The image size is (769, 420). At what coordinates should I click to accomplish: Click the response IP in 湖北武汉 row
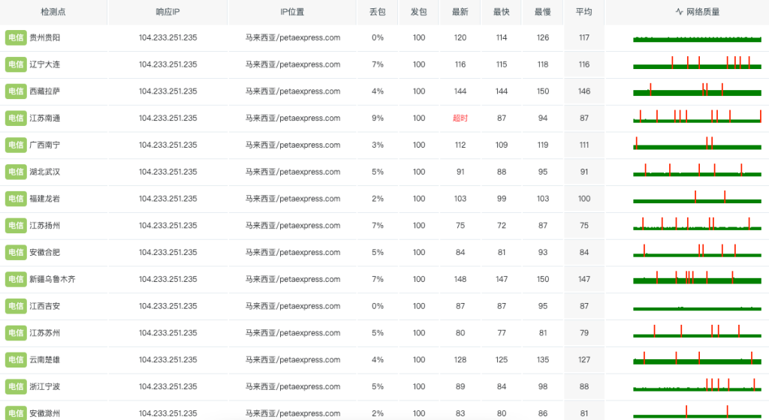click(x=167, y=172)
